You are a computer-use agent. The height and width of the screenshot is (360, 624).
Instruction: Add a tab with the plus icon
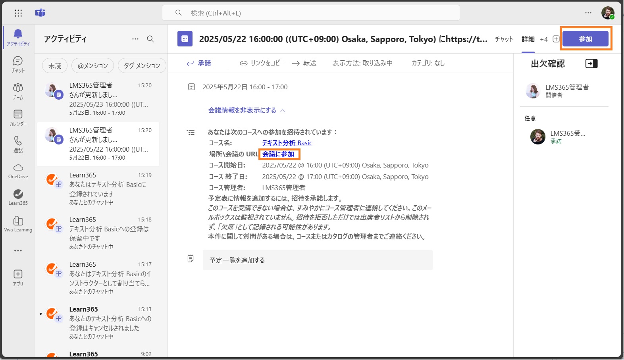click(556, 39)
